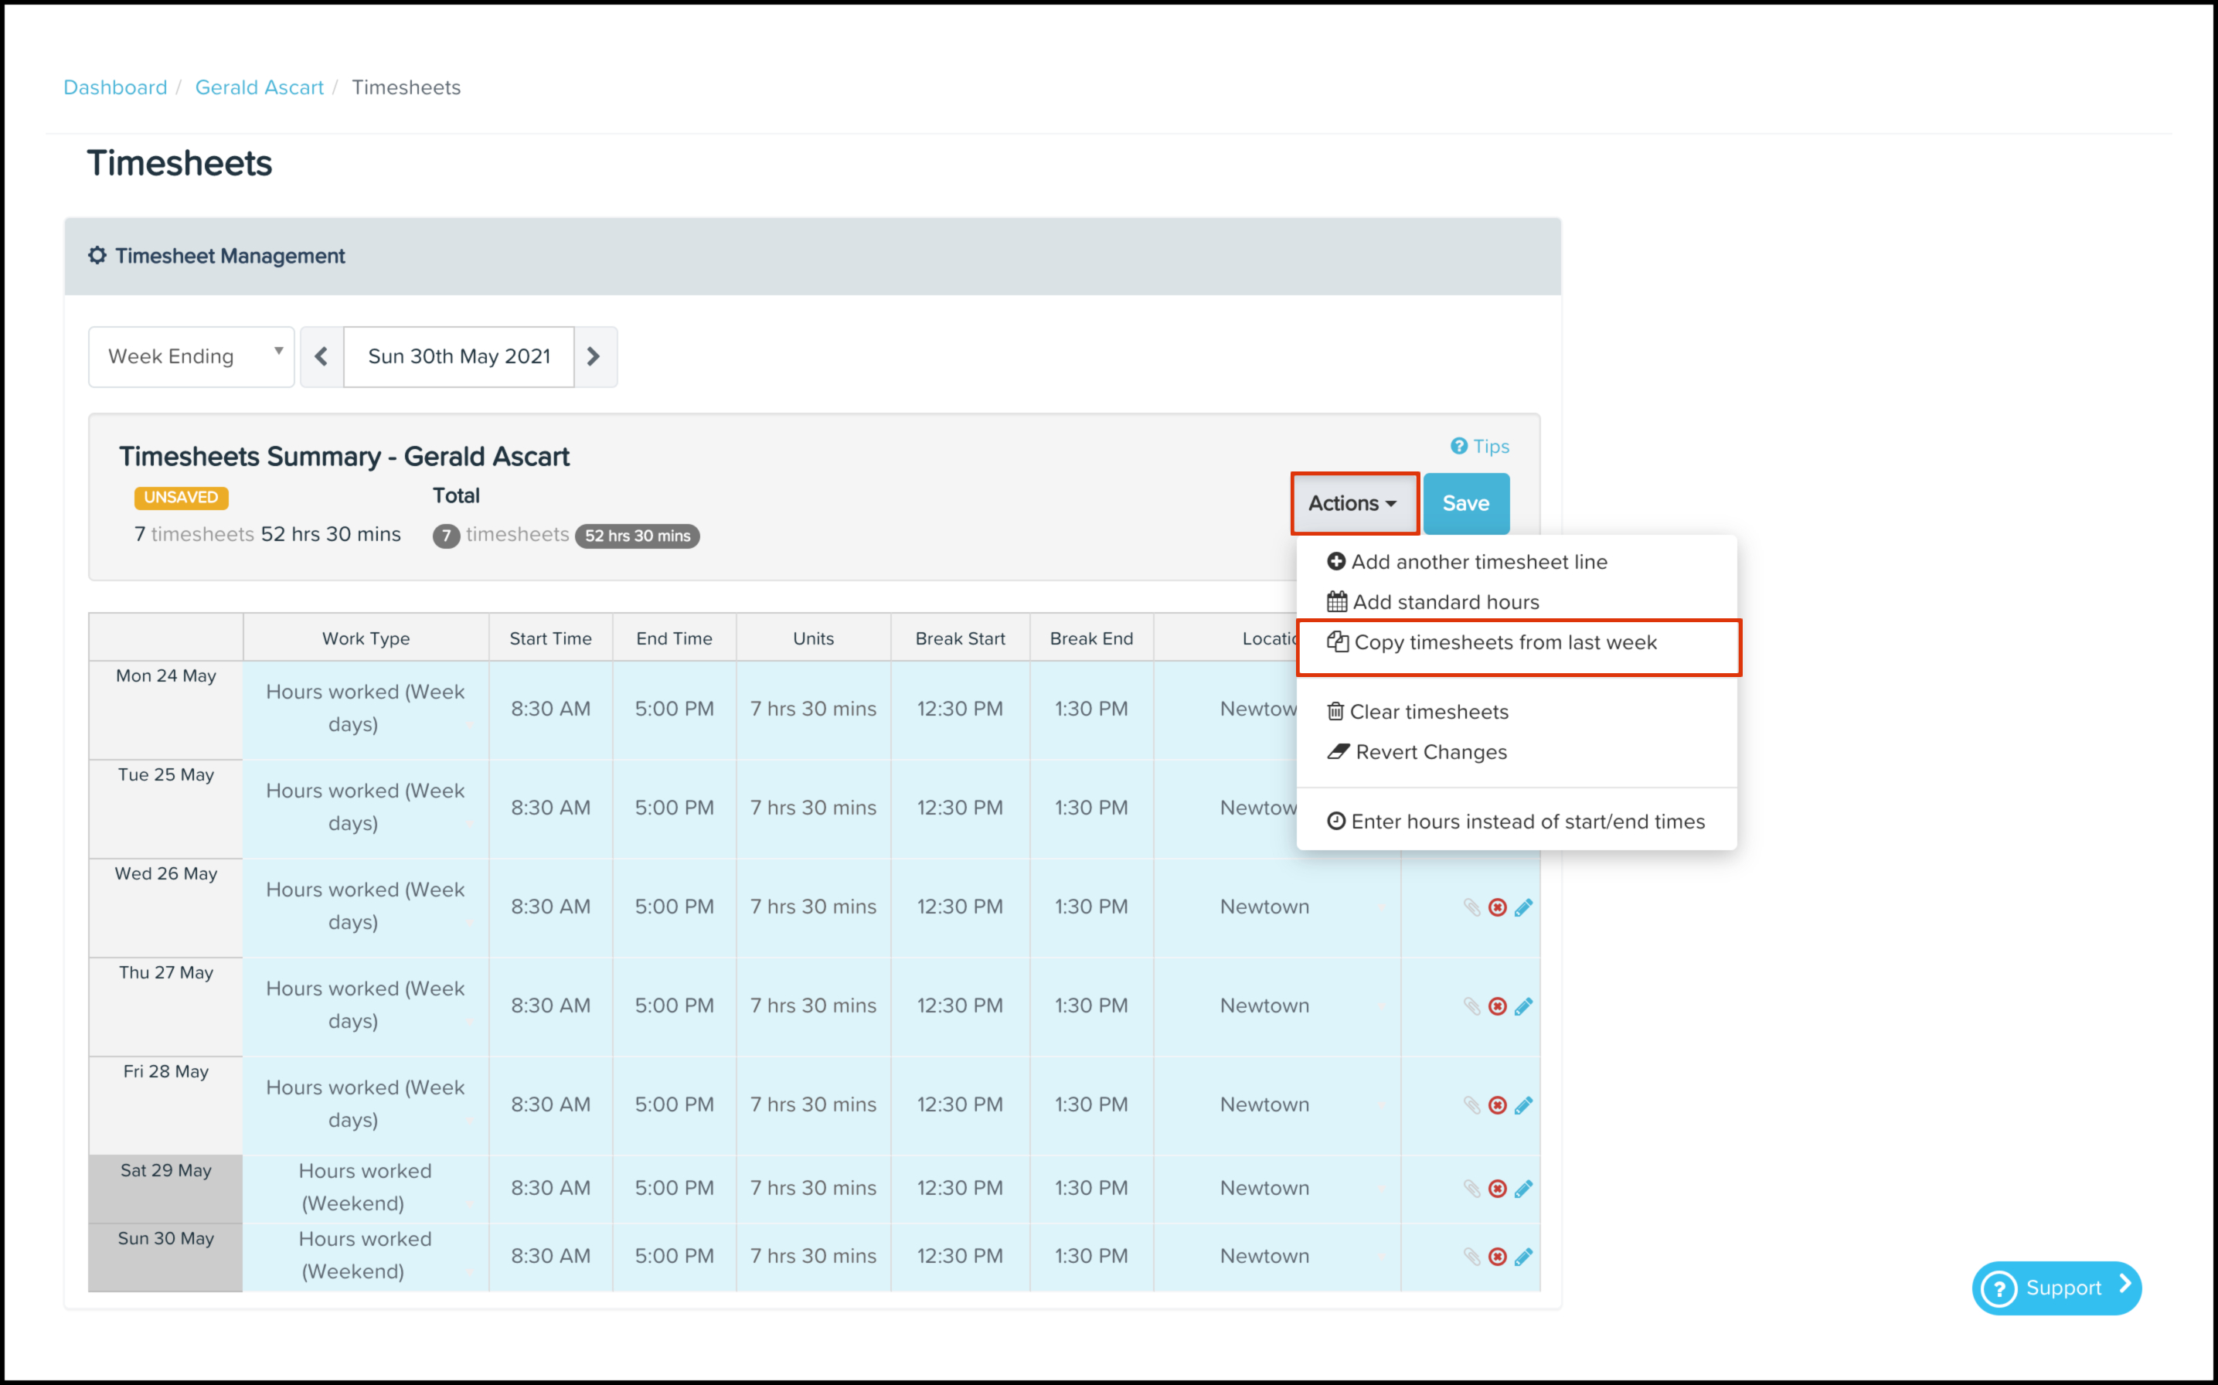Open the Work Type dropdown for Mon 24 May
The width and height of the screenshot is (2218, 1385).
click(366, 708)
